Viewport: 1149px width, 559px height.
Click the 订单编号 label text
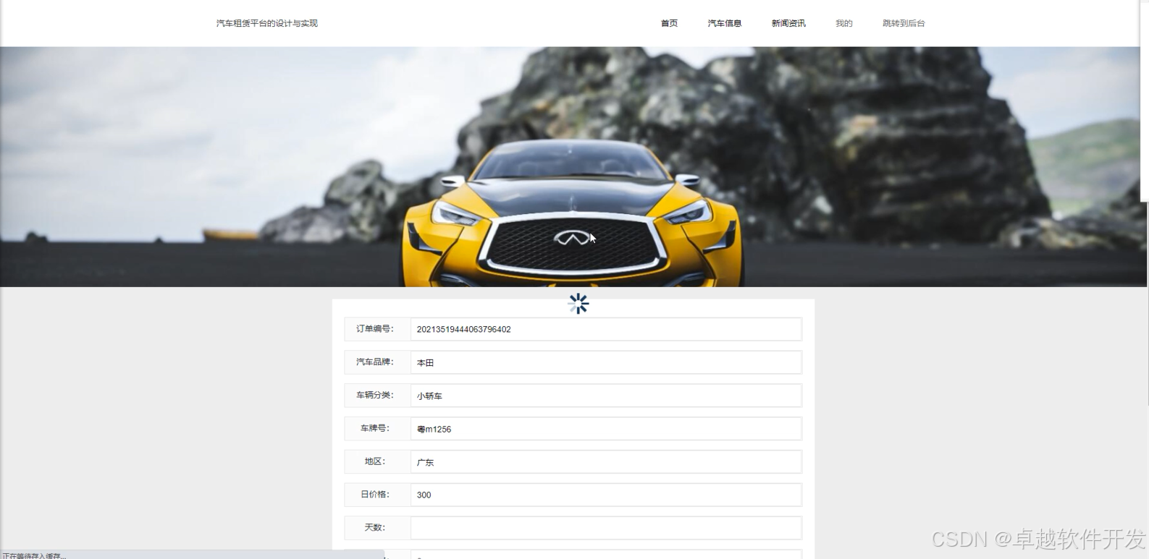pos(375,329)
